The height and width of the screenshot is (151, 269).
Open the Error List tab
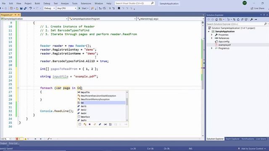pyautogui.click(x=14, y=143)
